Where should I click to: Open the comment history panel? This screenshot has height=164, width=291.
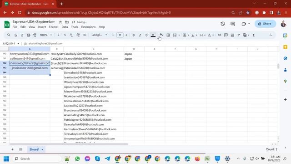pyautogui.click(x=233, y=24)
